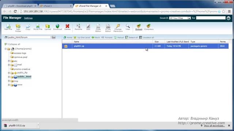Click the Select all checkbox icon
Image resolution: width=234 pixels, height=131 pixels.
(127, 37)
